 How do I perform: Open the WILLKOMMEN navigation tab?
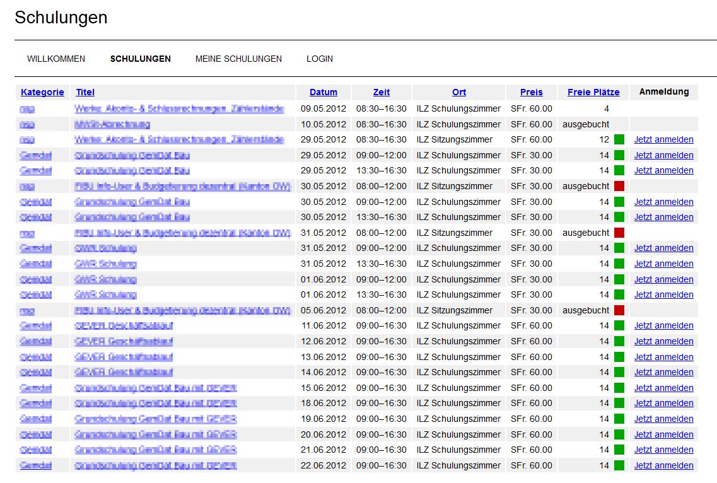click(x=56, y=59)
